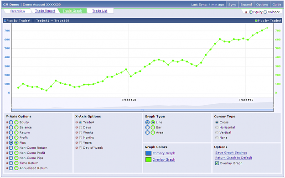The width and height of the screenshot is (285, 178).
Task: Click the red info dot beside Time Return
Action: pyautogui.click(x=7, y=163)
